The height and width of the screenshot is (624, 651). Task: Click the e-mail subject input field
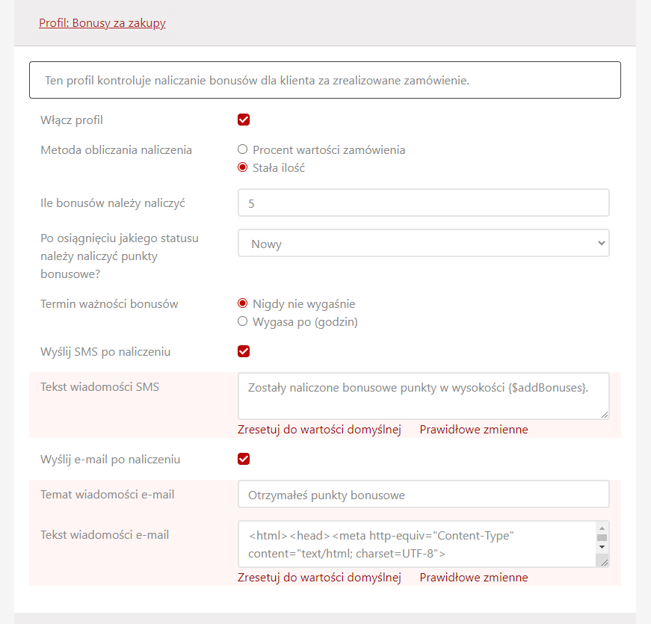pyautogui.click(x=423, y=494)
